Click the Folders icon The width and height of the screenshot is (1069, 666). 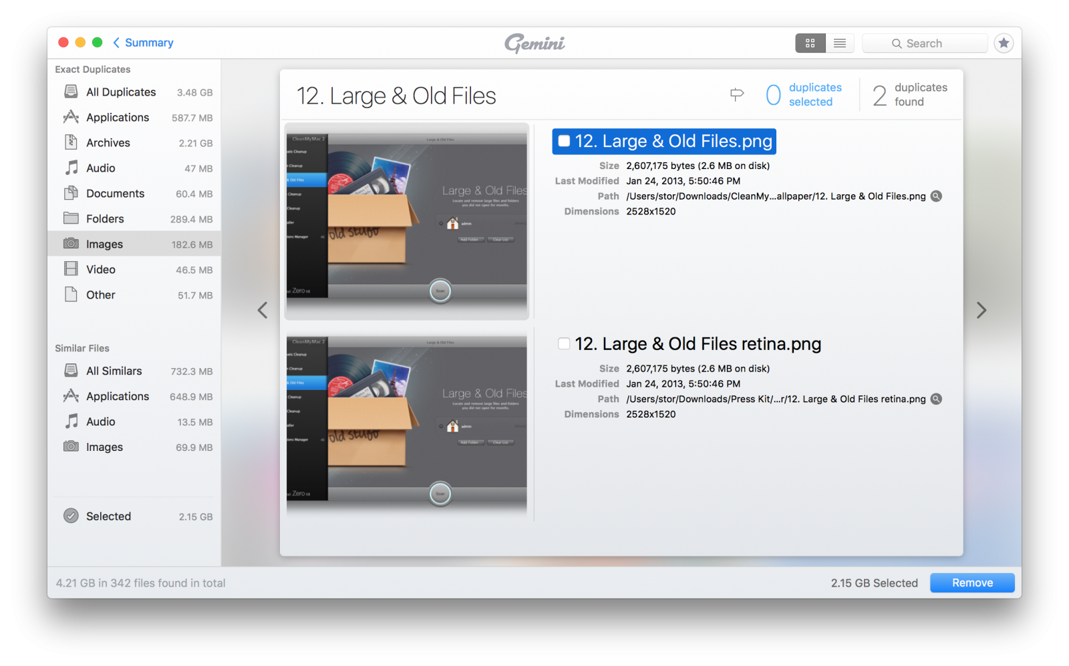[71, 218]
